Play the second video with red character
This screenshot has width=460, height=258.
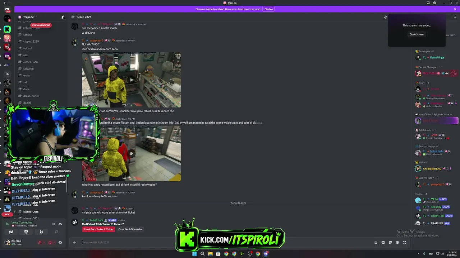coord(131,154)
